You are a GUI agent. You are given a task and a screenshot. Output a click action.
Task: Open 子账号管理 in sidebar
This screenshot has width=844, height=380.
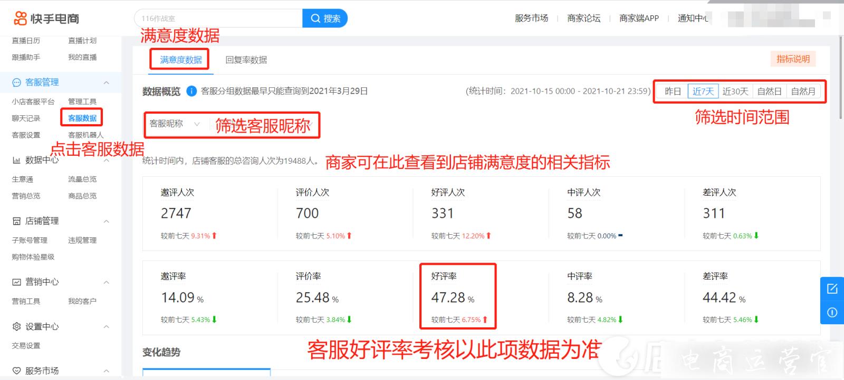tap(30, 241)
